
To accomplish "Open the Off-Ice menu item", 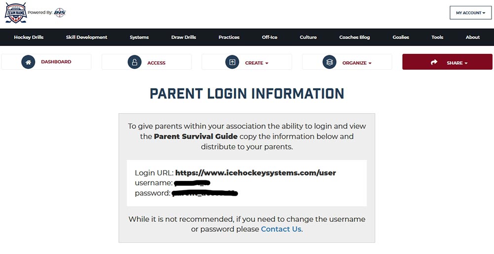I will 269,37.
